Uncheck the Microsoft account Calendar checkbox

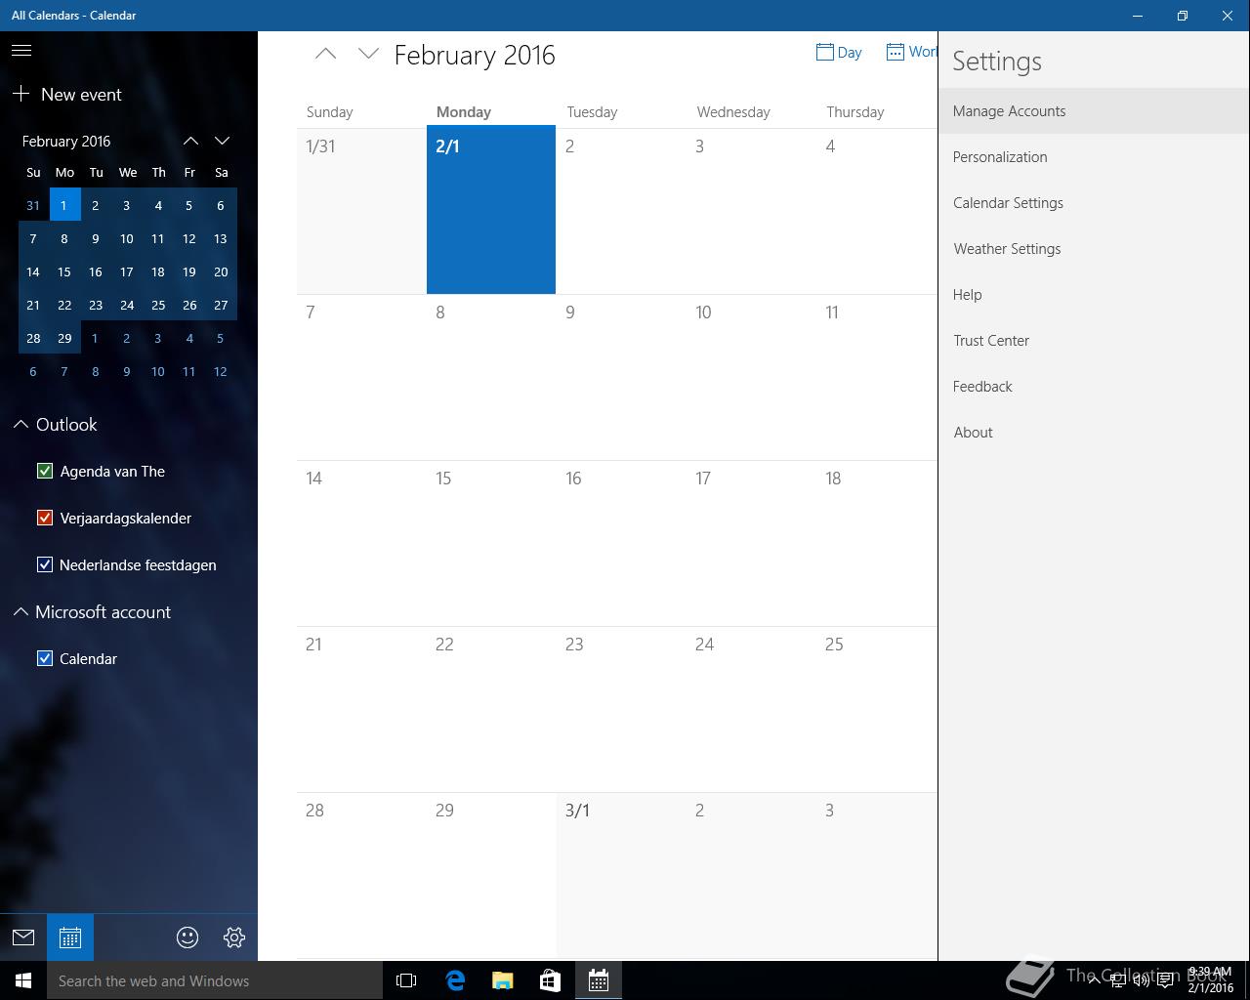[44, 658]
